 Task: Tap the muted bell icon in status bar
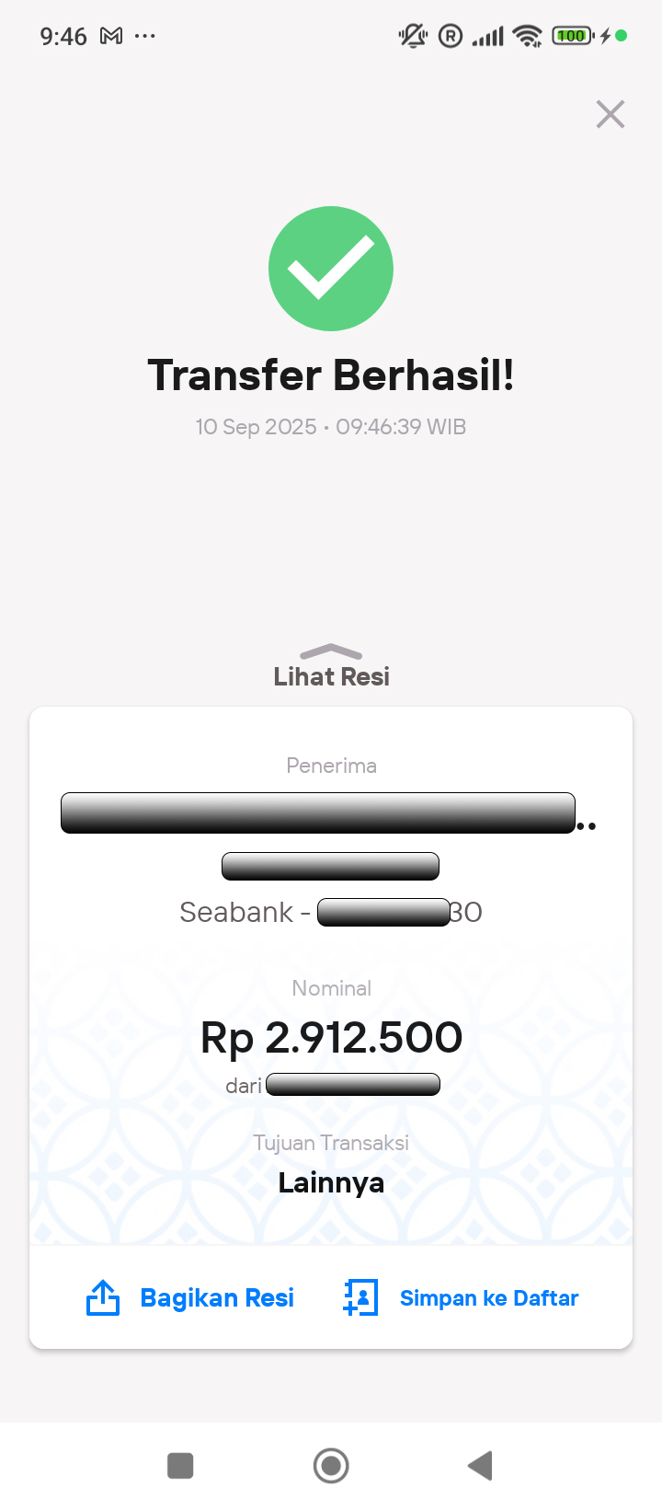413,36
